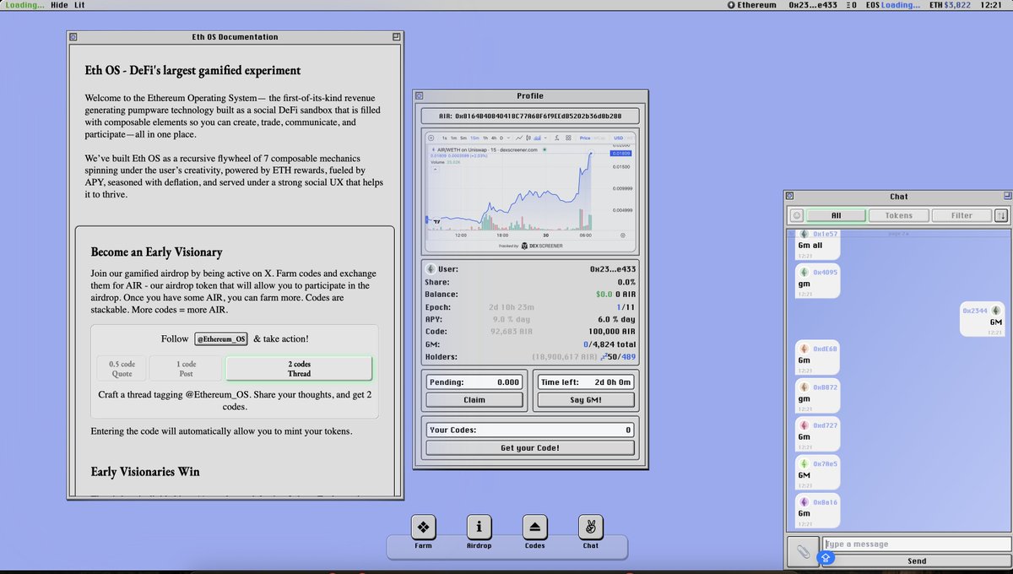Viewport: 1013px width, 574px height.
Task: Select the 0.5 code Quote option
Action: coord(122,368)
